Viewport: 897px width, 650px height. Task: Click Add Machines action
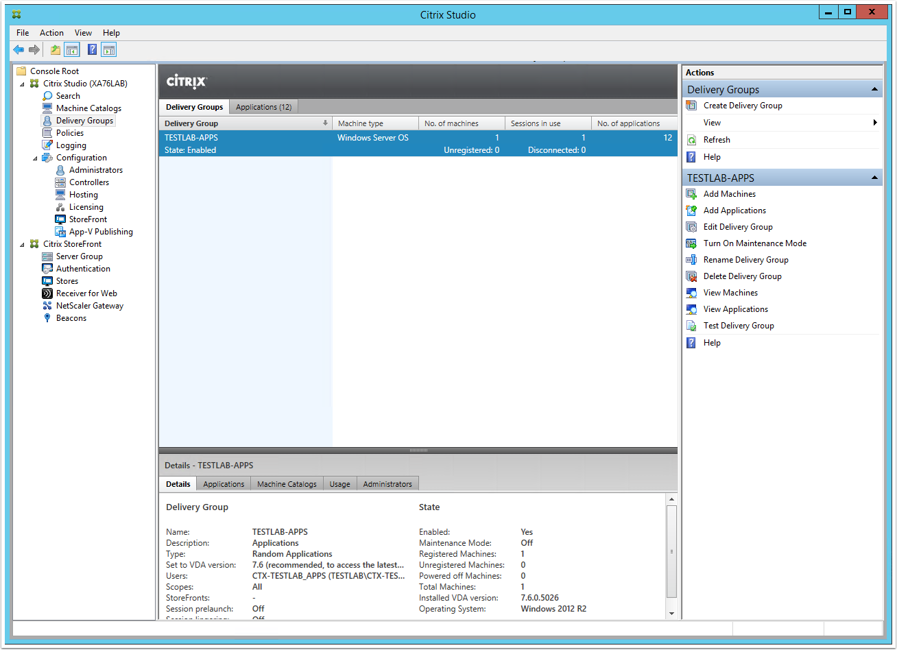tap(730, 194)
